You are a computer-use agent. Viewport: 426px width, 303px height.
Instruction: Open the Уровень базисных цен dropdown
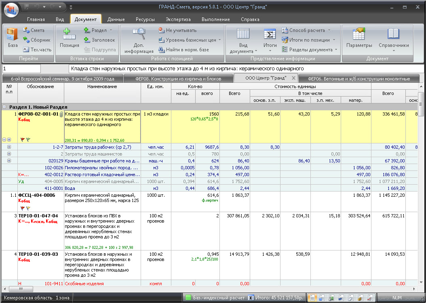point(219,40)
